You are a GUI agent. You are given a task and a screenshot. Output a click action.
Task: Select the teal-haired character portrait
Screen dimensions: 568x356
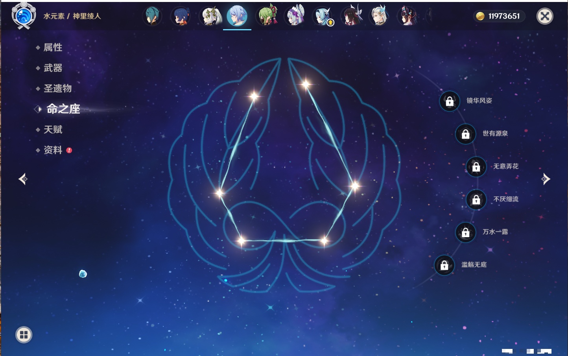tap(152, 16)
